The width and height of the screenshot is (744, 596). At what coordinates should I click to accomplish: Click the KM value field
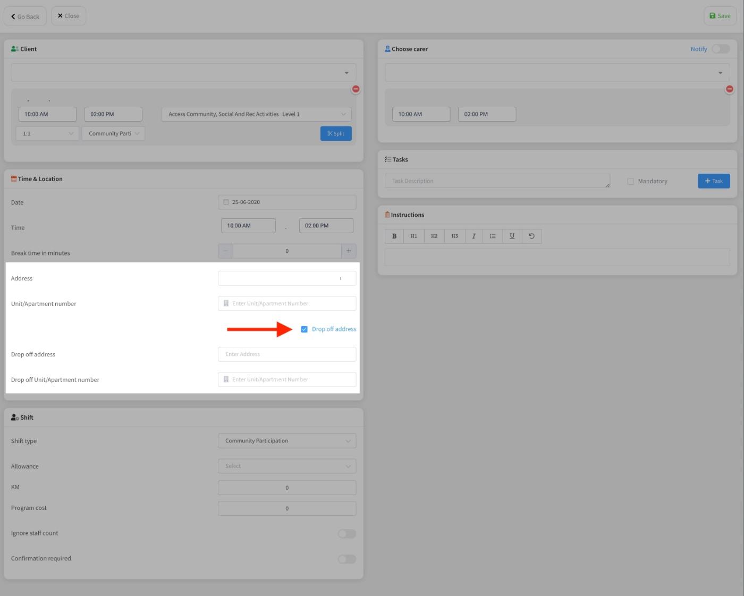click(x=287, y=488)
